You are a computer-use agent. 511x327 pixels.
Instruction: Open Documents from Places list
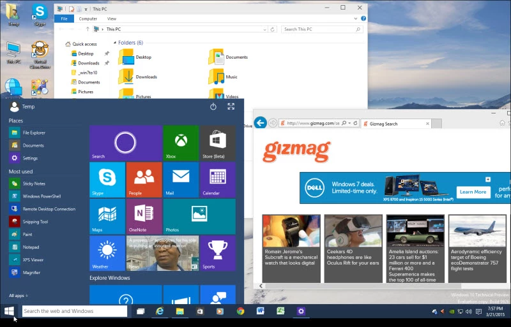click(26, 145)
